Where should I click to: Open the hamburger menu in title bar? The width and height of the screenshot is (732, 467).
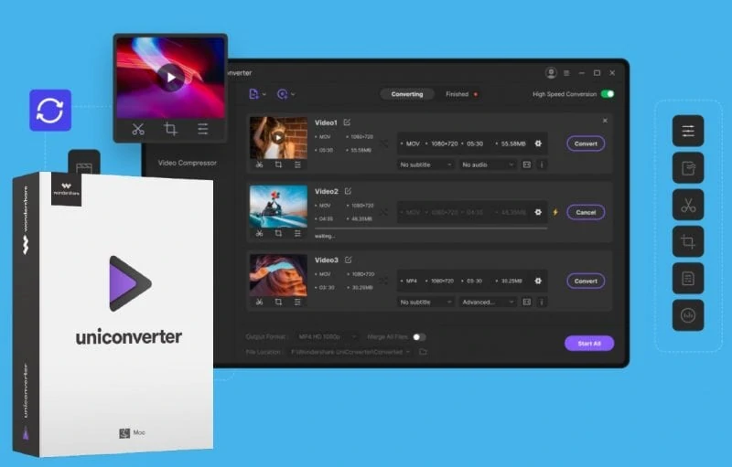pyautogui.click(x=566, y=73)
